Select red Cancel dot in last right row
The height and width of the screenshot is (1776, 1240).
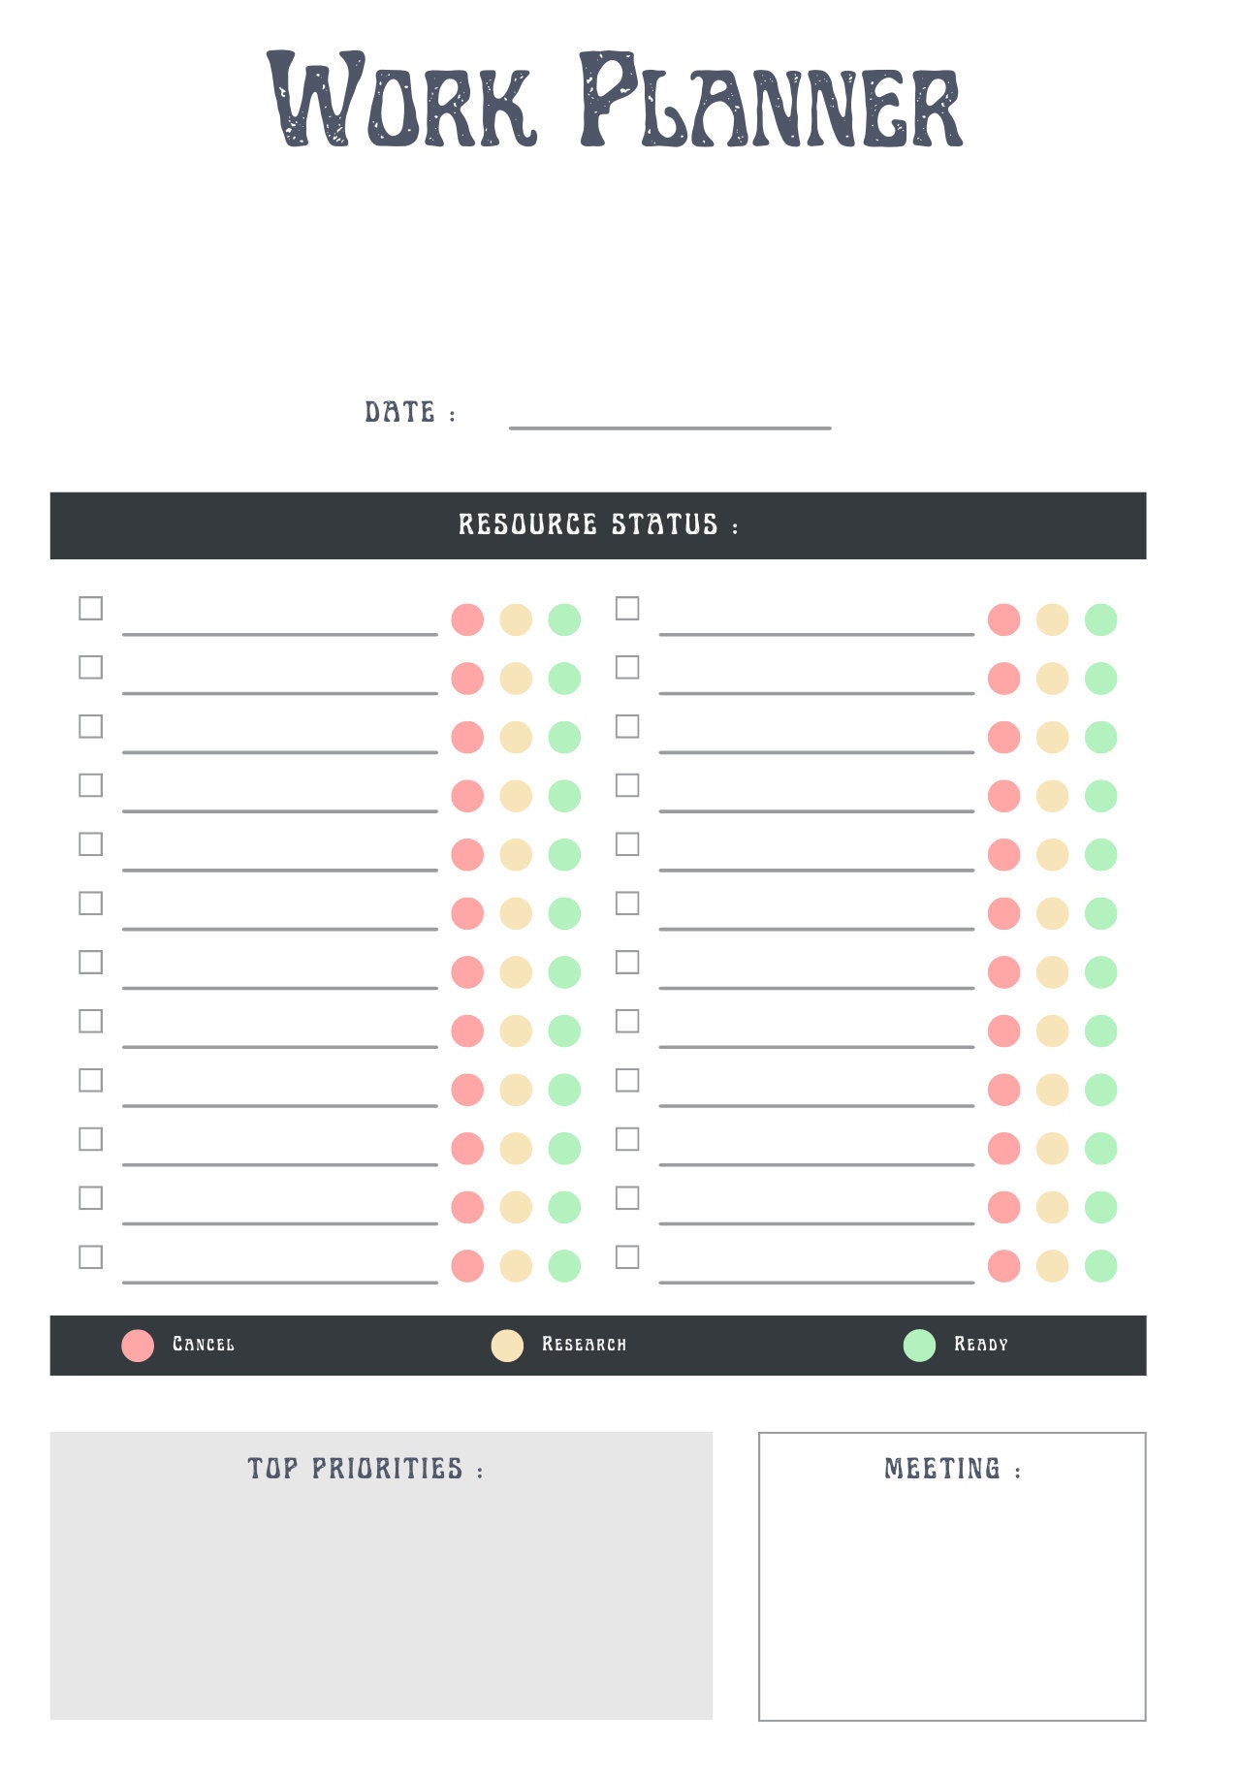point(1003,1266)
